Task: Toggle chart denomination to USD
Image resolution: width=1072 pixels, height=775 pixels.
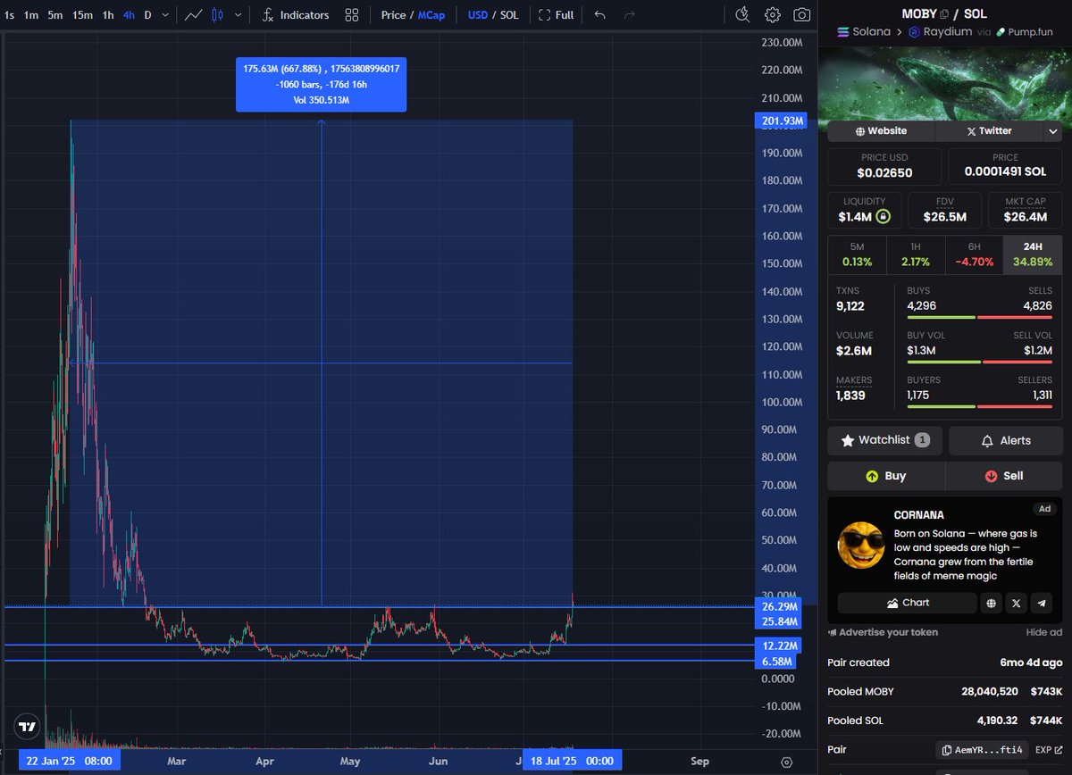Action: coord(478,15)
